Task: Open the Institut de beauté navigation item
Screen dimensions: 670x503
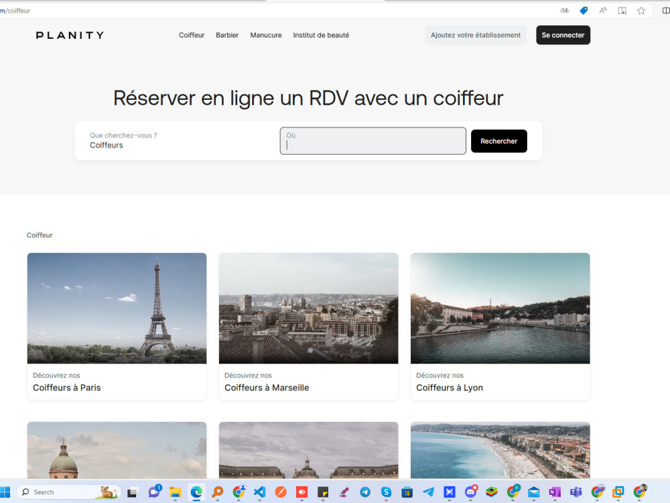Action: [321, 35]
